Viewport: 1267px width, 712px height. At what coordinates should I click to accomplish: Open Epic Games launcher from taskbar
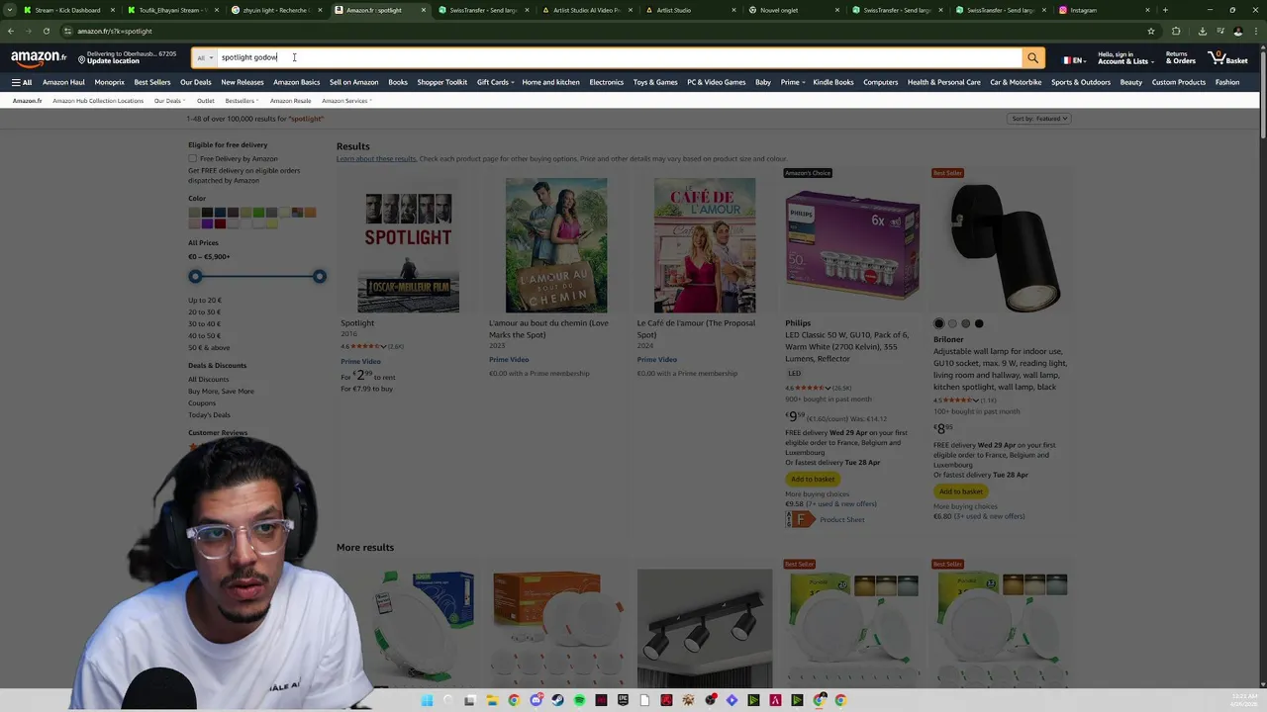point(623,700)
